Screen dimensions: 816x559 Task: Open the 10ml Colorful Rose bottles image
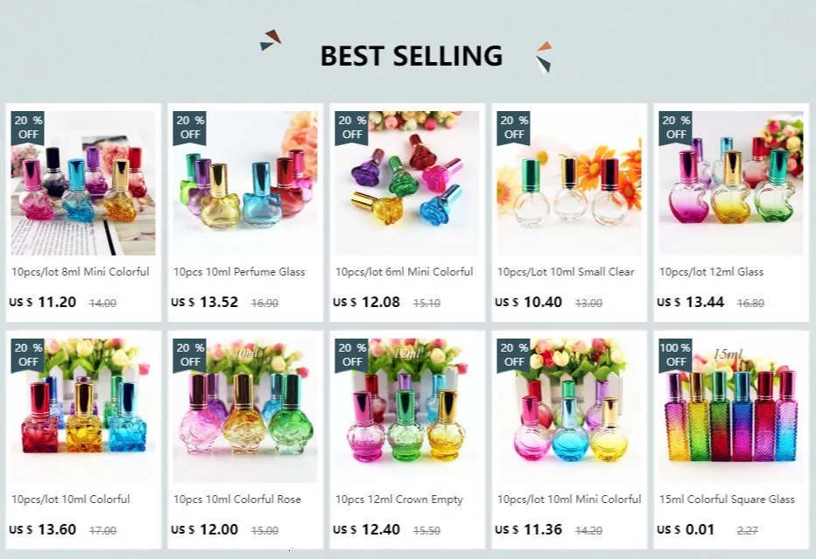coord(245,411)
